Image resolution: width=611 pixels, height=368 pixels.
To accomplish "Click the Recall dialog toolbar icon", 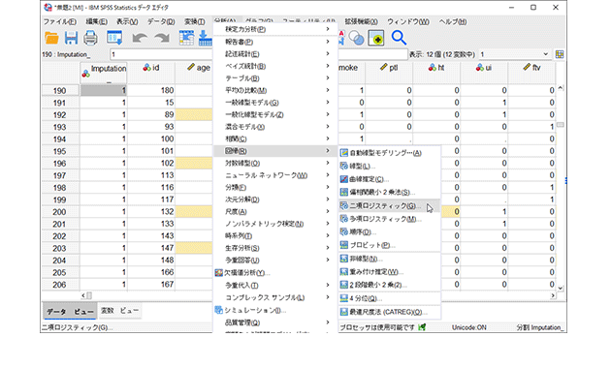I will pos(114,38).
